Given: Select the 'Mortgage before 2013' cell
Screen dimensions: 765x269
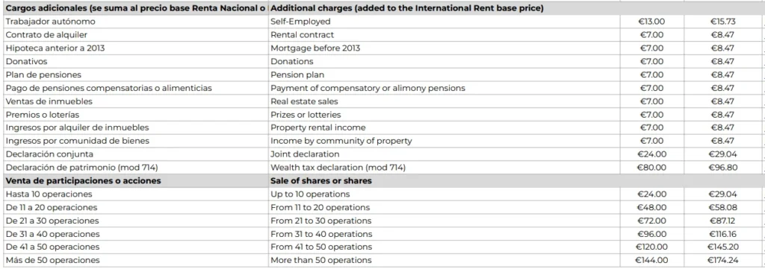Looking at the screenshot, I should (x=444, y=48).
